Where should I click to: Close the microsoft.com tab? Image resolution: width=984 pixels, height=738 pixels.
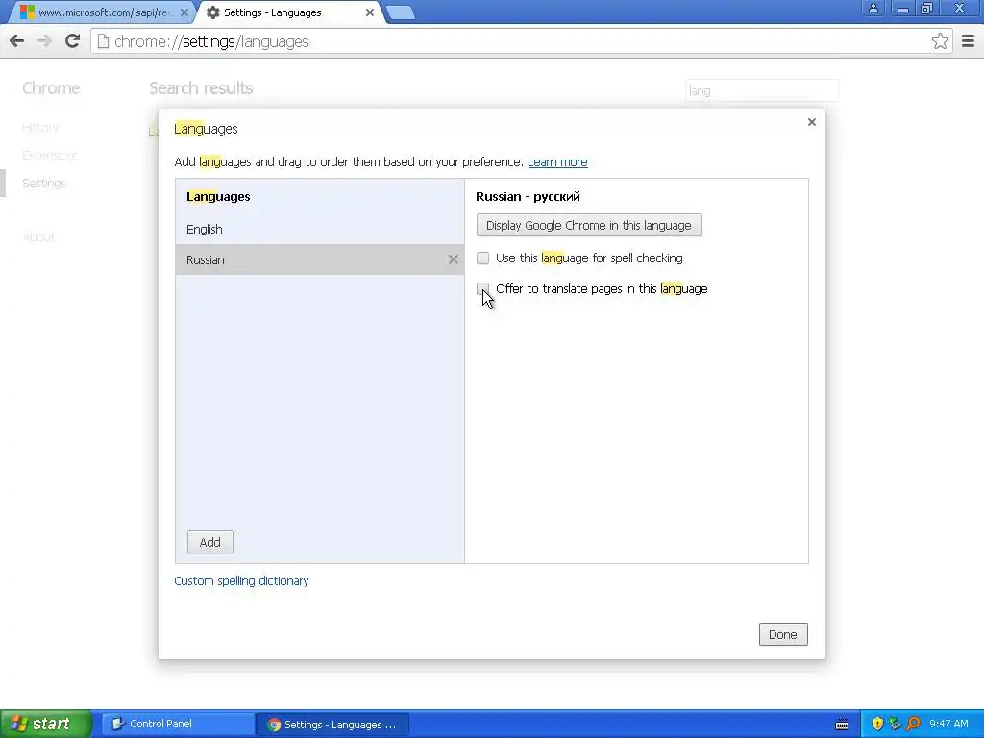click(x=184, y=12)
